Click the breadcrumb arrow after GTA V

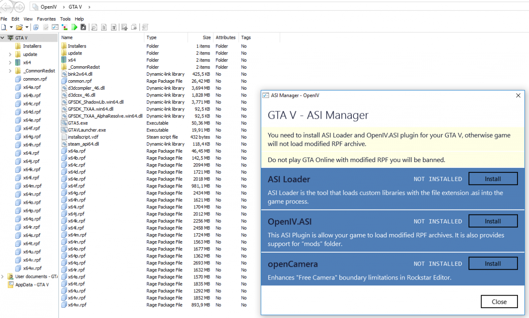coord(89,7)
